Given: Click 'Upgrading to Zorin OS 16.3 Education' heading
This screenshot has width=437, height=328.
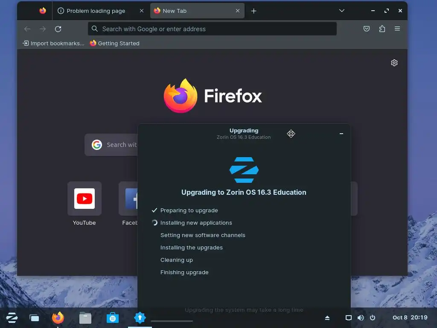Looking at the screenshot, I should [x=244, y=192].
